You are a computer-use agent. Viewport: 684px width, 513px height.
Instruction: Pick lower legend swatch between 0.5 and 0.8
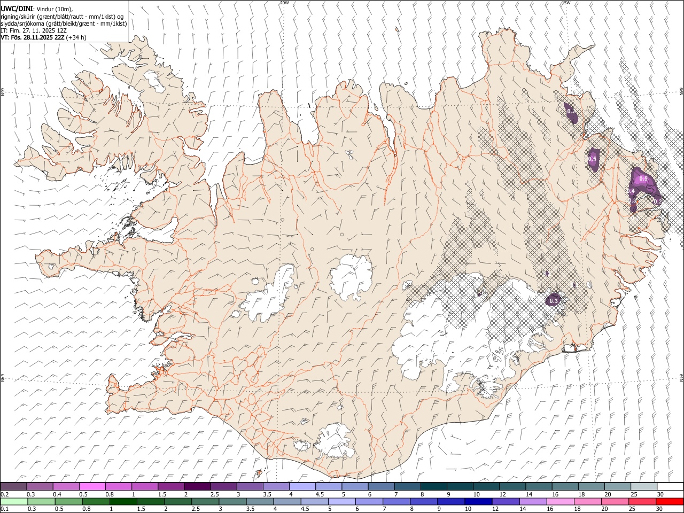coord(68,501)
